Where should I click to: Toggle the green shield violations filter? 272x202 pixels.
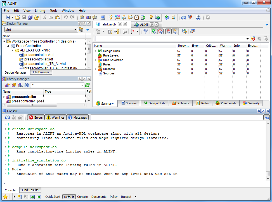(x=154, y=31)
